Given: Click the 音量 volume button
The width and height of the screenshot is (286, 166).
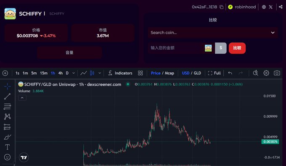Looking at the screenshot, I should click(x=69, y=53).
